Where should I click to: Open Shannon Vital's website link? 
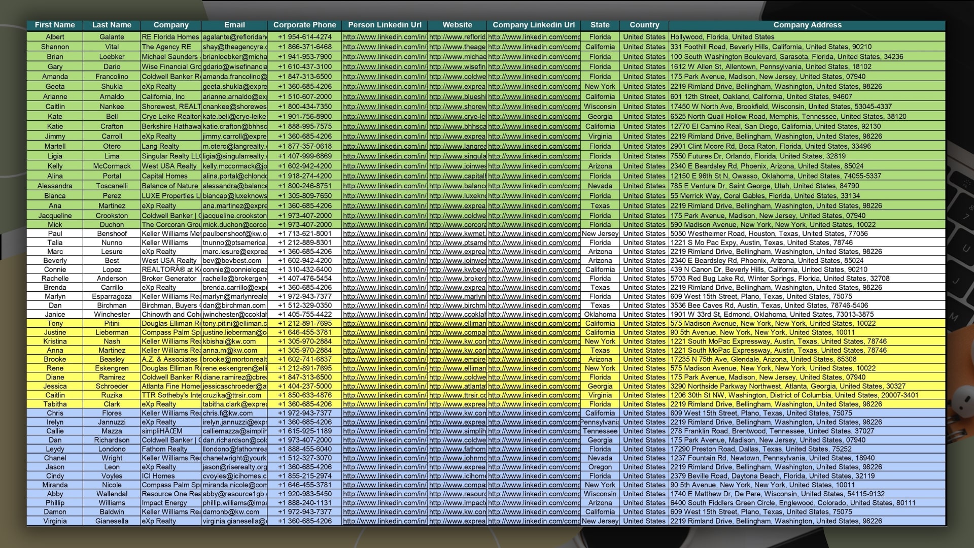457,47
